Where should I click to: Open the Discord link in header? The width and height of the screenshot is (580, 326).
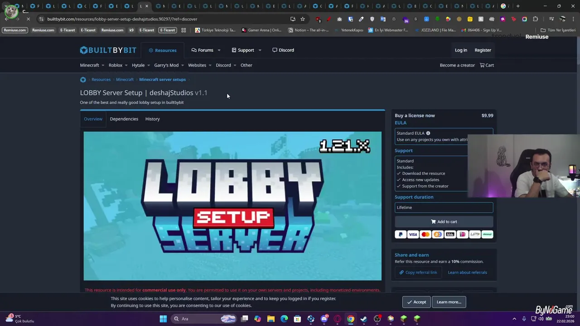coord(283,50)
